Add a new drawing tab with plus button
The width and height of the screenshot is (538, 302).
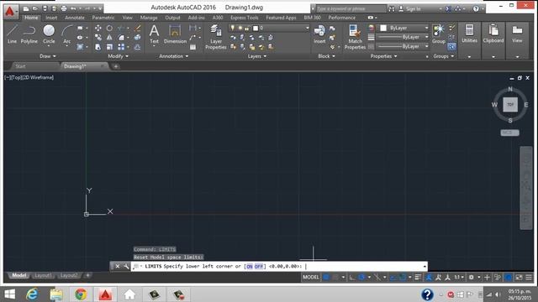coord(116,66)
